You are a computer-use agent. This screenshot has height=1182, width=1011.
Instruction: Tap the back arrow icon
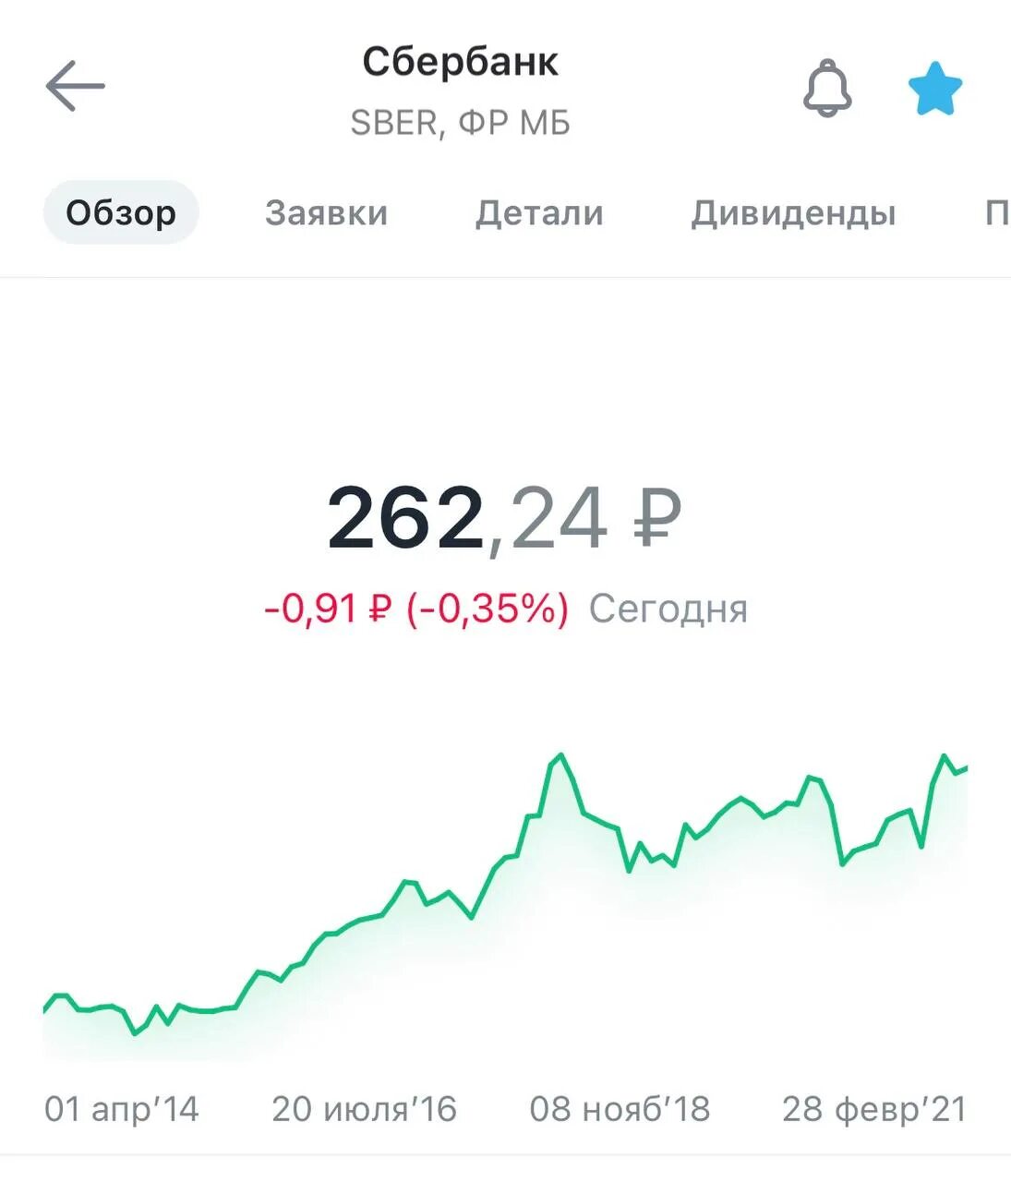tap(75, 86)
